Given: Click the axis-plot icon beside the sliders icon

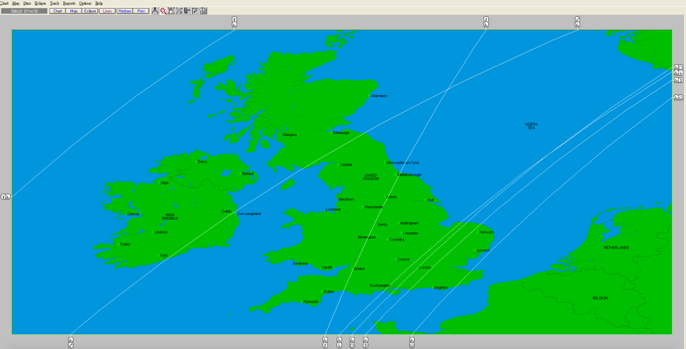Looking at the screenshot, I should click(x=195, y=11).
